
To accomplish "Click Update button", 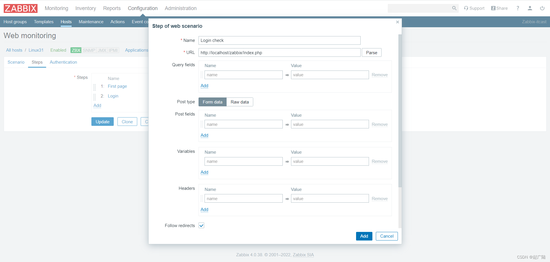I will click(x=103, y=122).
